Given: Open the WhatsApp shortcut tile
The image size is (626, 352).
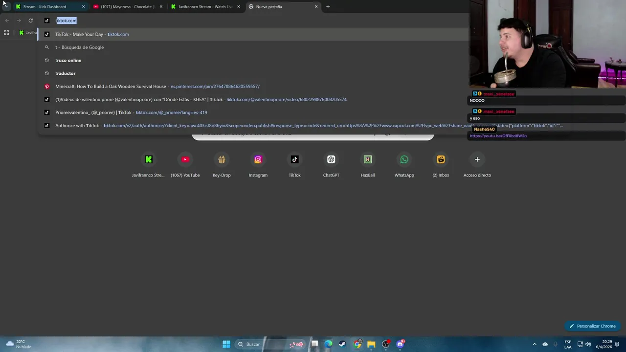Looking at the screenshot, I should [x=404, y=165].
